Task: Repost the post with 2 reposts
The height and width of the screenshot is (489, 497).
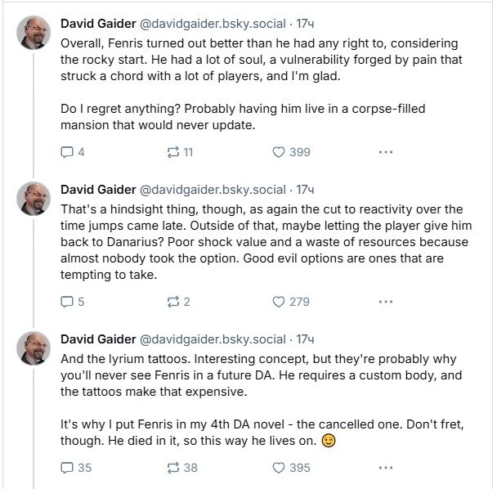Action: tap(172, 301)
